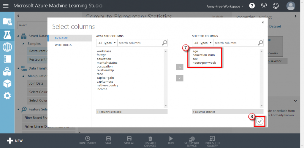
Task: Click available columns list scrollbar down arrow
Action: [166, 106]
